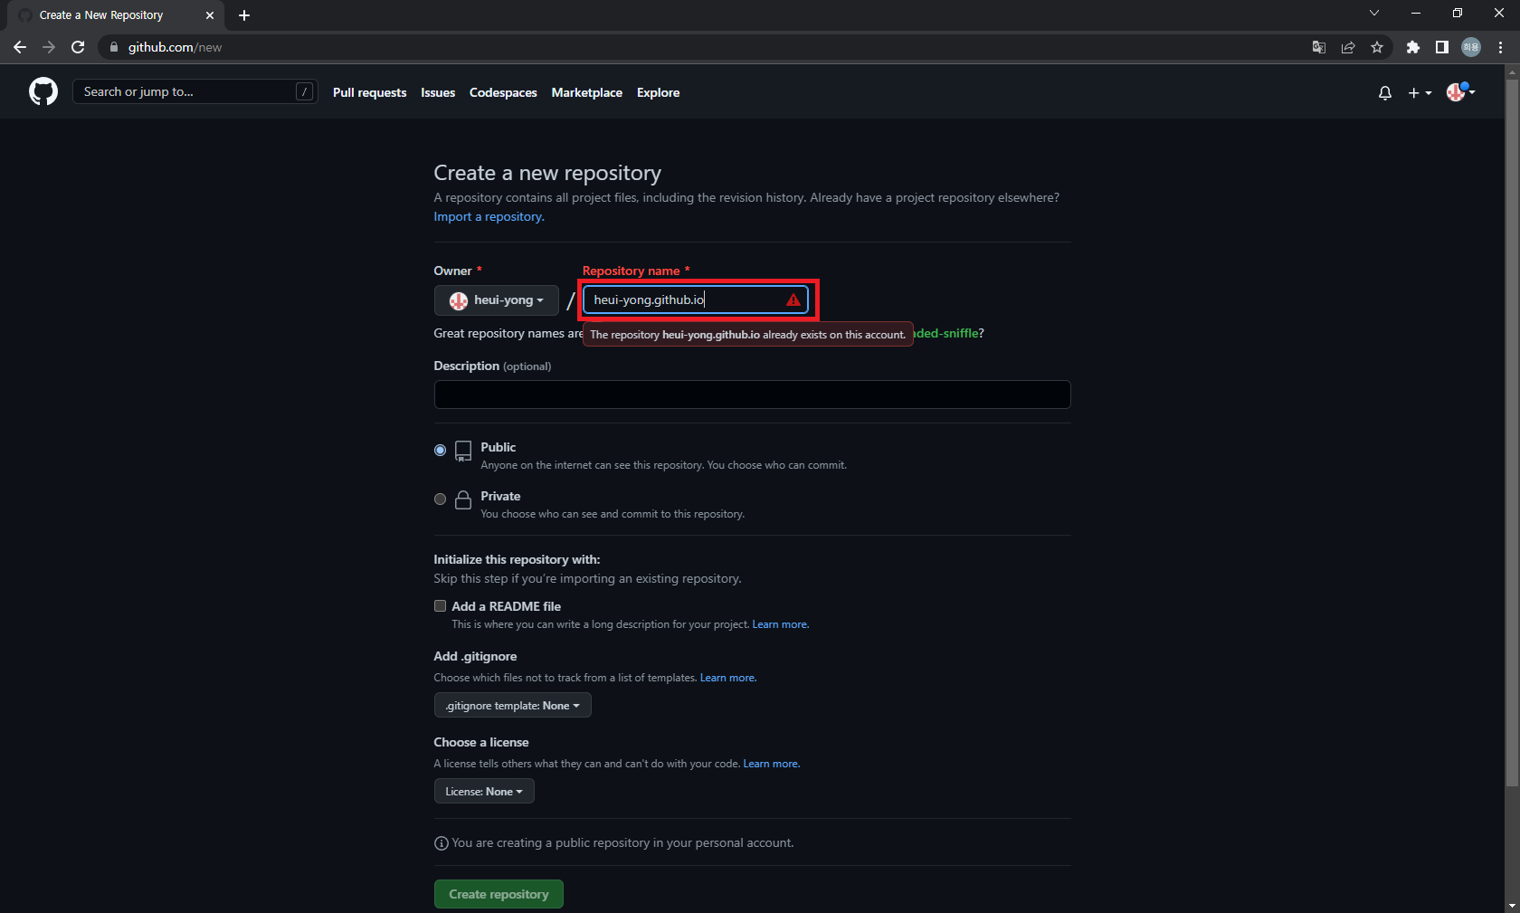Select the Private visibility radio button
This screenshot has height=913, width=1520.
(440, 499)
